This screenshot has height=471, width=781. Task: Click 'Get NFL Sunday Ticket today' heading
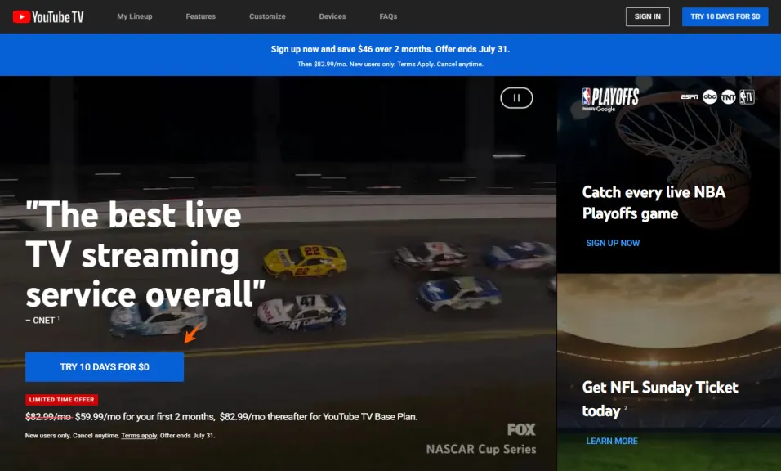click(x=660, y=399)
